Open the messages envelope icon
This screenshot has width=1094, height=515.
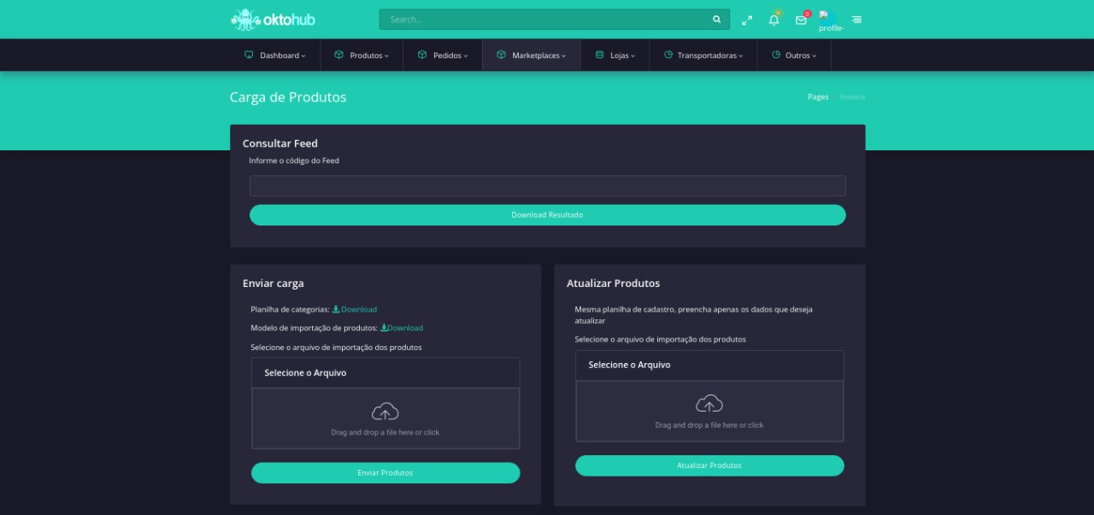click(801, 20)
